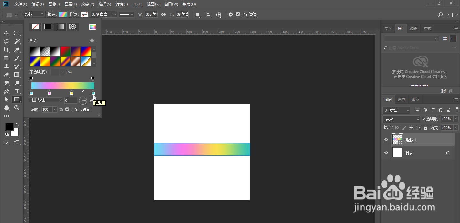The width and height of the screenshot is (460, 223).
Task: Toggle lock all layers padlock
Action: pyautogui.click(x=425, y=127)
